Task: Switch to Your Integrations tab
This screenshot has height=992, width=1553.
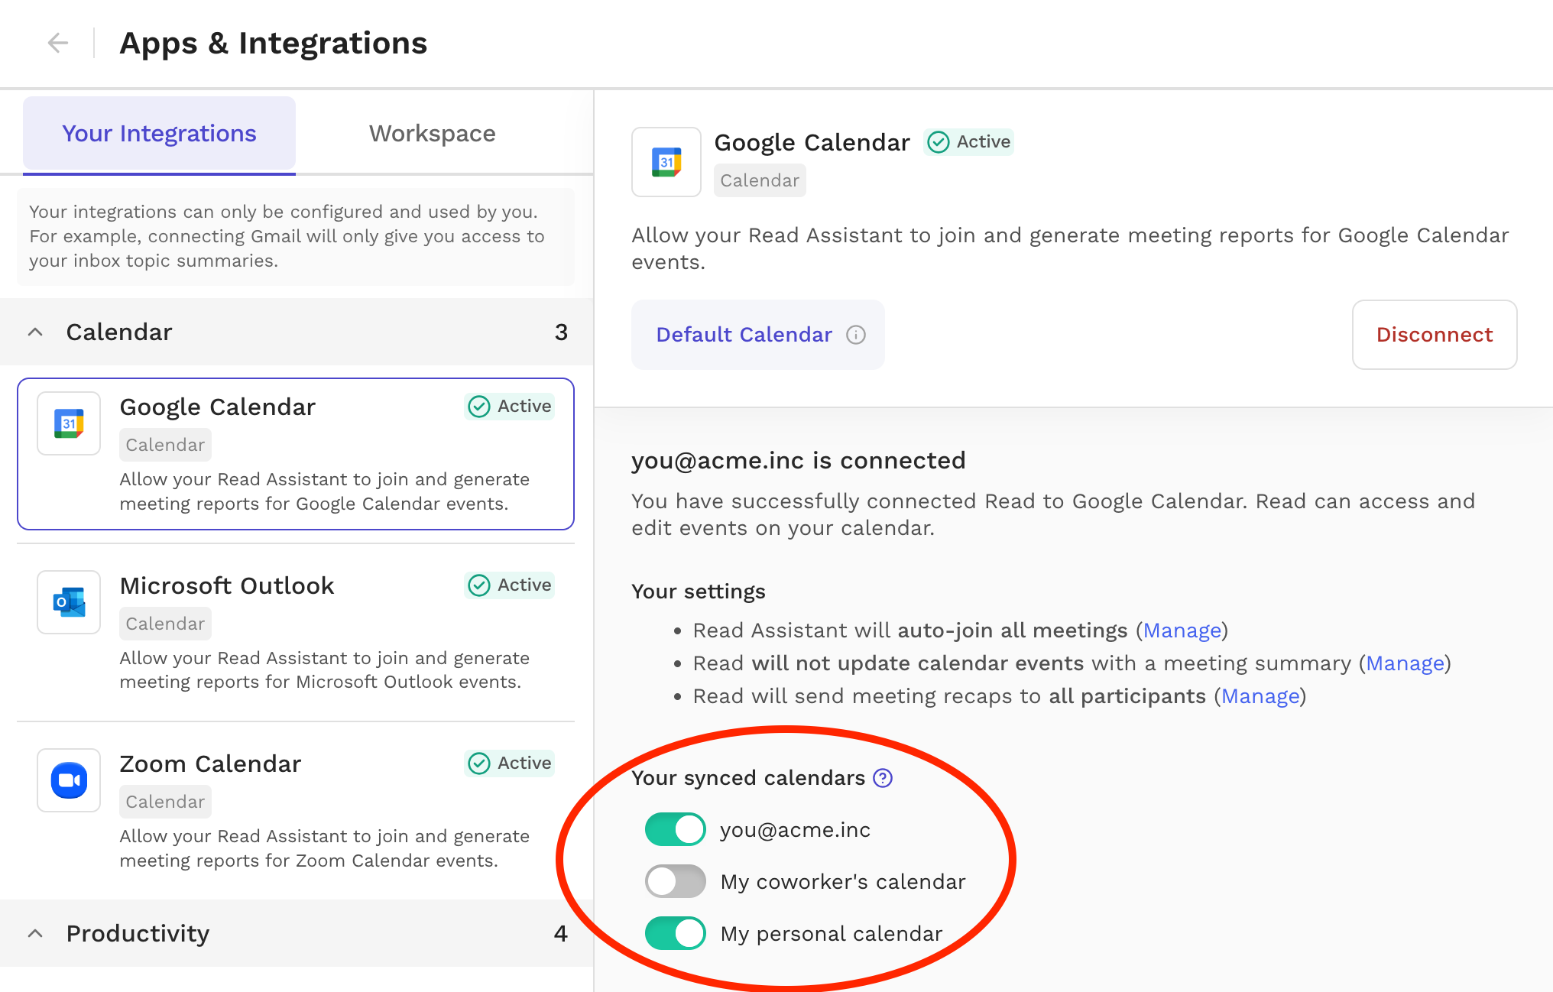Action: (159, 134)
